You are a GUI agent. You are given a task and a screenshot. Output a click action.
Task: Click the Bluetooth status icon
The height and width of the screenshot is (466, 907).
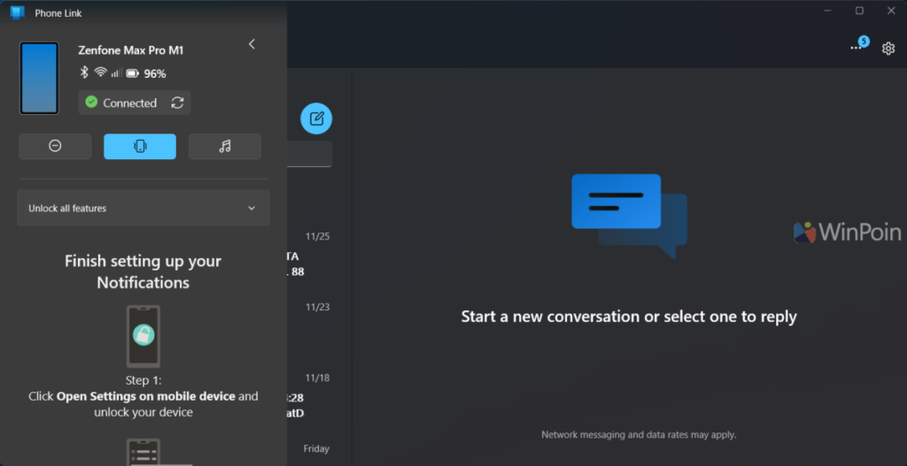pos(85,73)
